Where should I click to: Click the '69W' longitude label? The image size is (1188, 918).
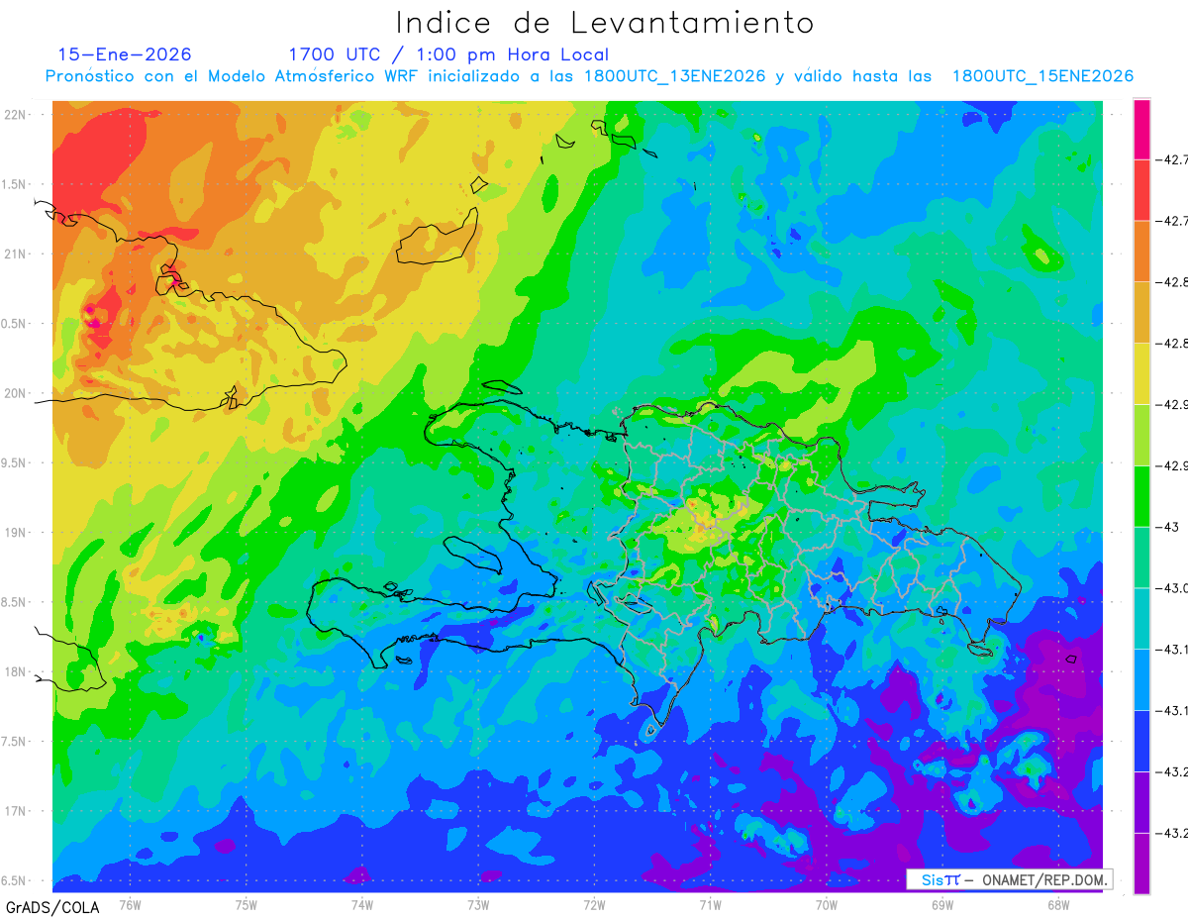pos(941,904)
